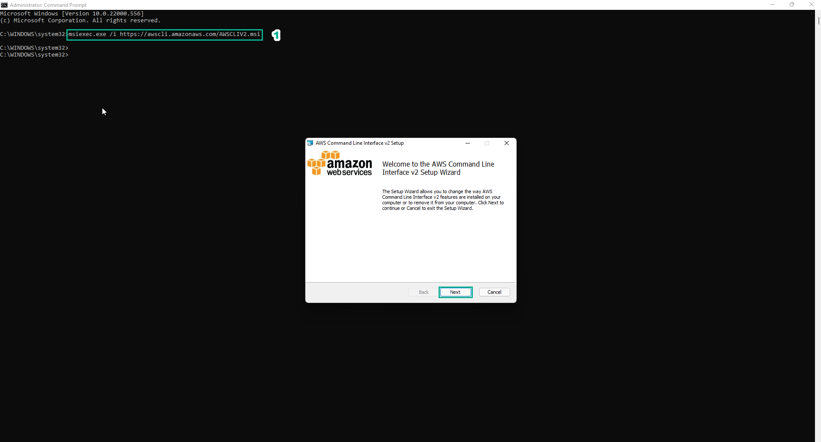Click the disabled Back button
This screenshot has height=442, width=821.
pos(423,292)
